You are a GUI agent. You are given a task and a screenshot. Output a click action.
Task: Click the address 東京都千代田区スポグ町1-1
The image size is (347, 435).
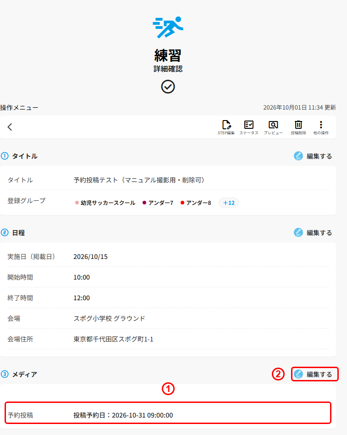click(113, 339)
